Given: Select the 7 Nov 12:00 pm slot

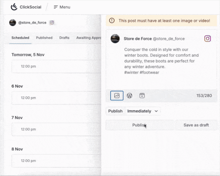Looking at the screenshot, I should tap(56, 129).
